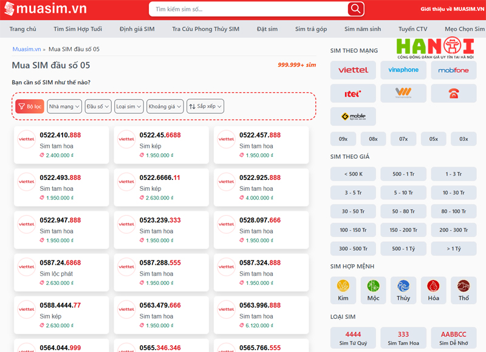The height and width of the screenshot is (352, 486).
Task: Open the Nhà mạng dropdown
Action: click(64, 106)
